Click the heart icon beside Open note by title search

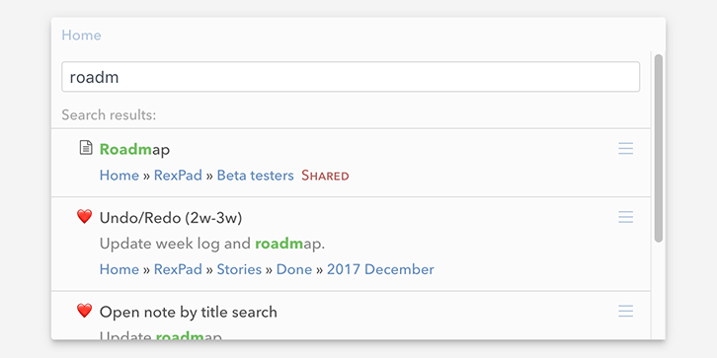click(85, 311)
